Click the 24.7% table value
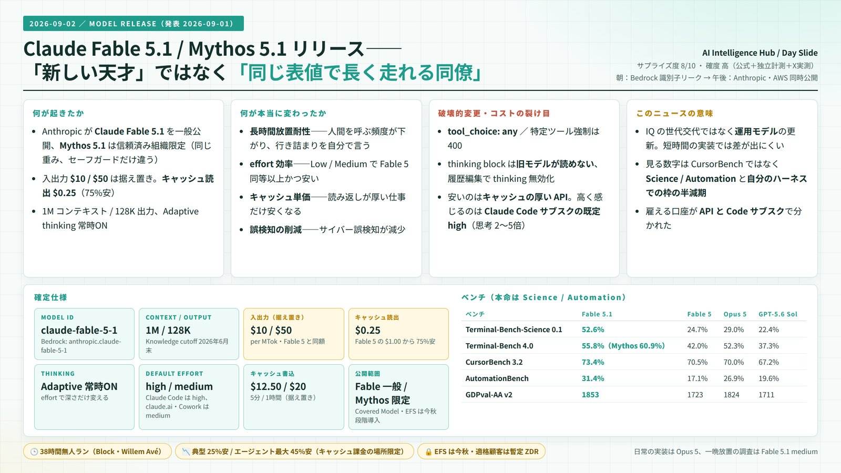Viewport: 841px width, 473px height. tap(698, 330)
